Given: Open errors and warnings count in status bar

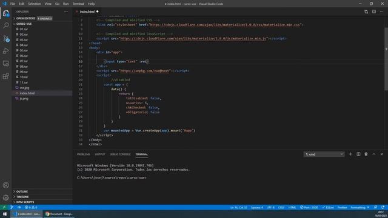Looking at the screenshot, I should [x=31, y=207].
